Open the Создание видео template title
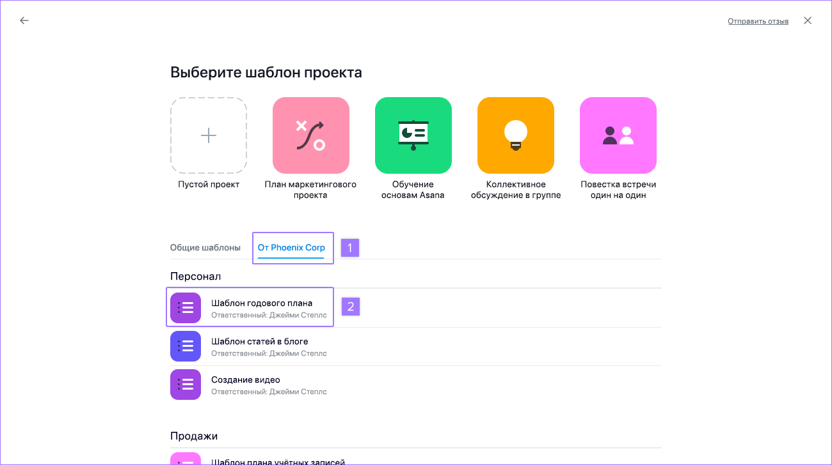 pyautogui.click(x=246, y=379)
